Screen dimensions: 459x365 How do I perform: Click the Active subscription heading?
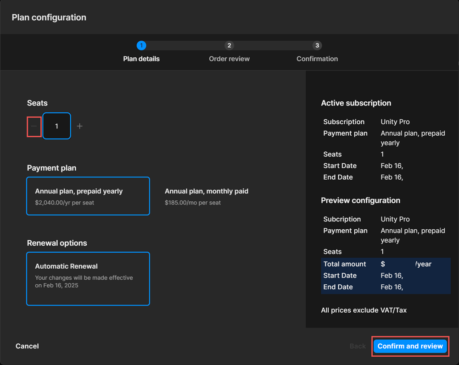coord(356,103)
